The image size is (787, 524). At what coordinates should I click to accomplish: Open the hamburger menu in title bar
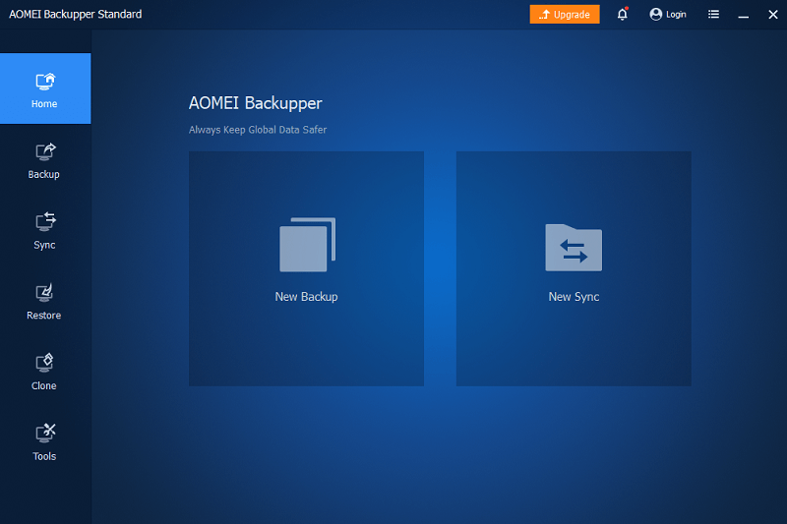[x=713, y=15]
